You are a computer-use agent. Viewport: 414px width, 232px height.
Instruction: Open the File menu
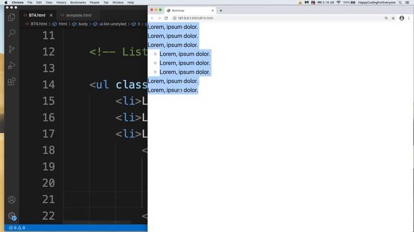tap(30, 3)
